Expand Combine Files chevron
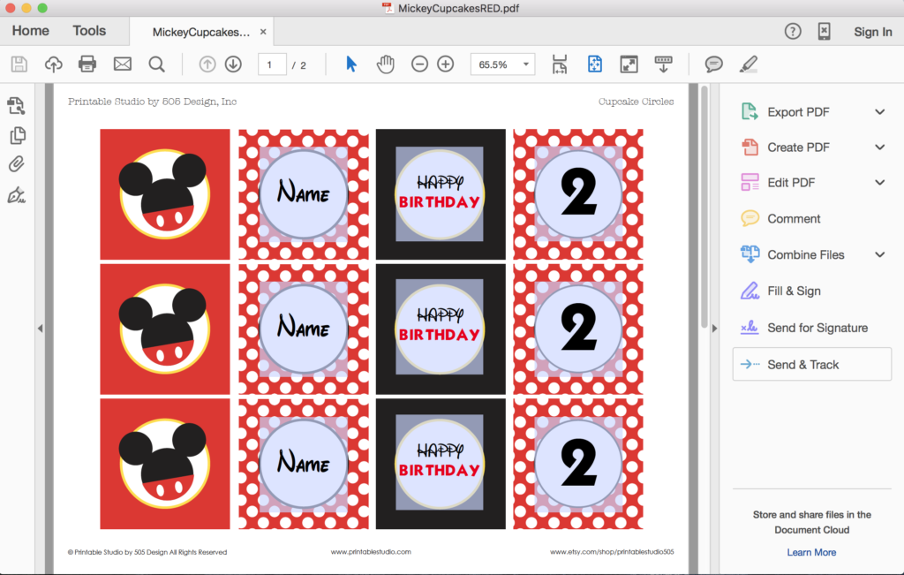Image resolution: width=904 pixels, height=575 pixels. (880, 254)
